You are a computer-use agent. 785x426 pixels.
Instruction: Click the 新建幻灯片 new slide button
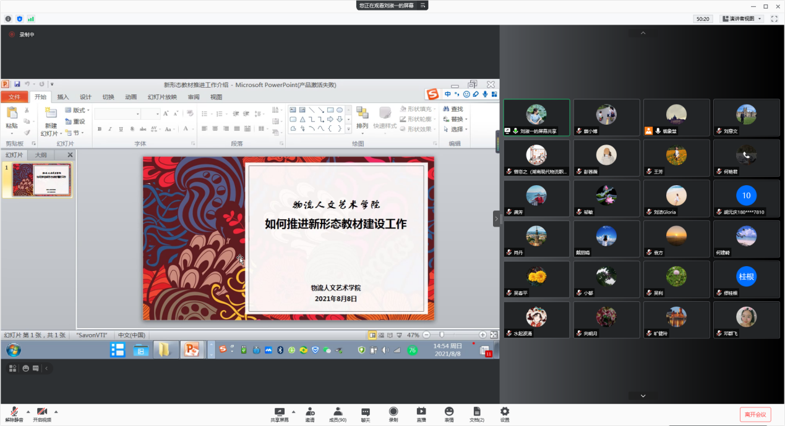[51, 122]
